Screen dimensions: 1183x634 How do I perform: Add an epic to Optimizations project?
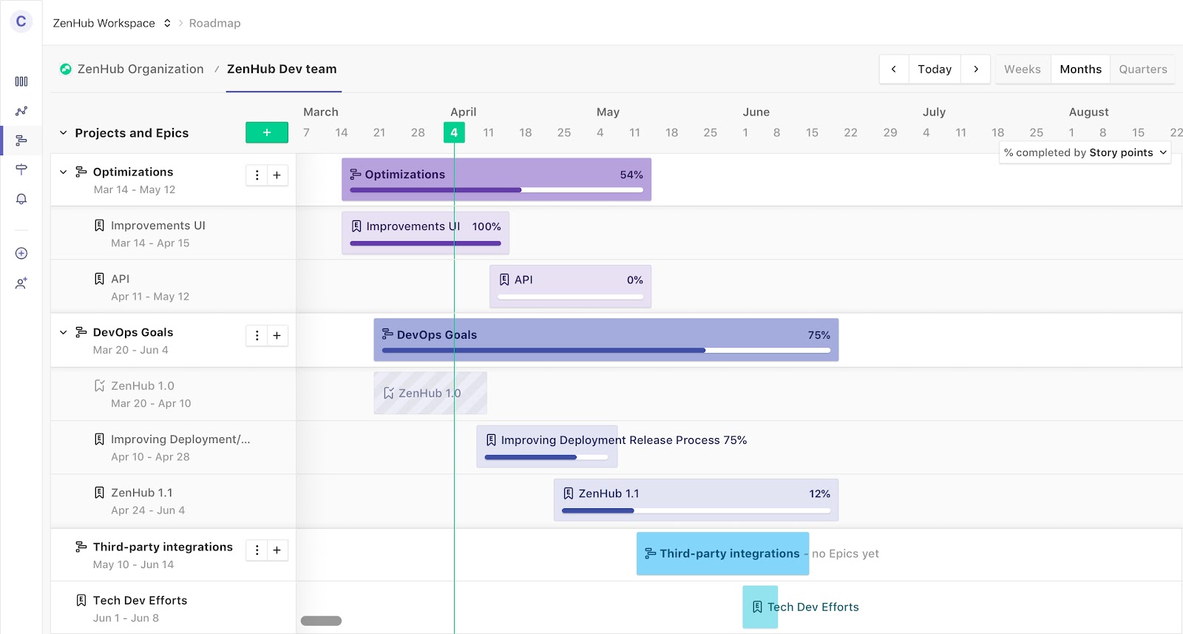277,175
